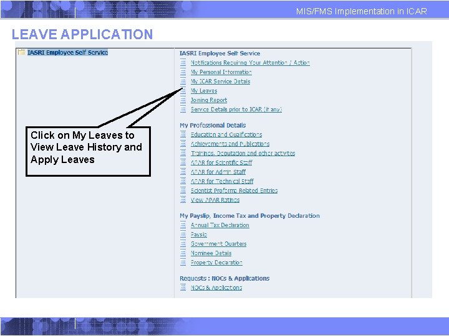Open View APAR Ratings link
The width and height of the screenshot is (449, 336).
tap(215, 200)
